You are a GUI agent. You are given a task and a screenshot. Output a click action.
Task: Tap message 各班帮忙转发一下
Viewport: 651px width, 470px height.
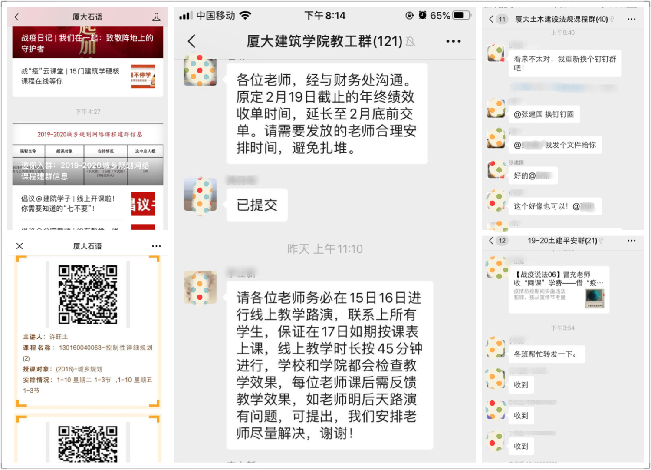(x=546, y=354)
